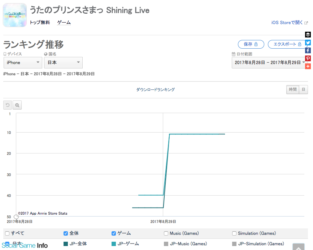Image resolution: width=313 pixels, height=250 pixels.
Task: Click the lock icon on エクスポート button
Action: [300, 44]
